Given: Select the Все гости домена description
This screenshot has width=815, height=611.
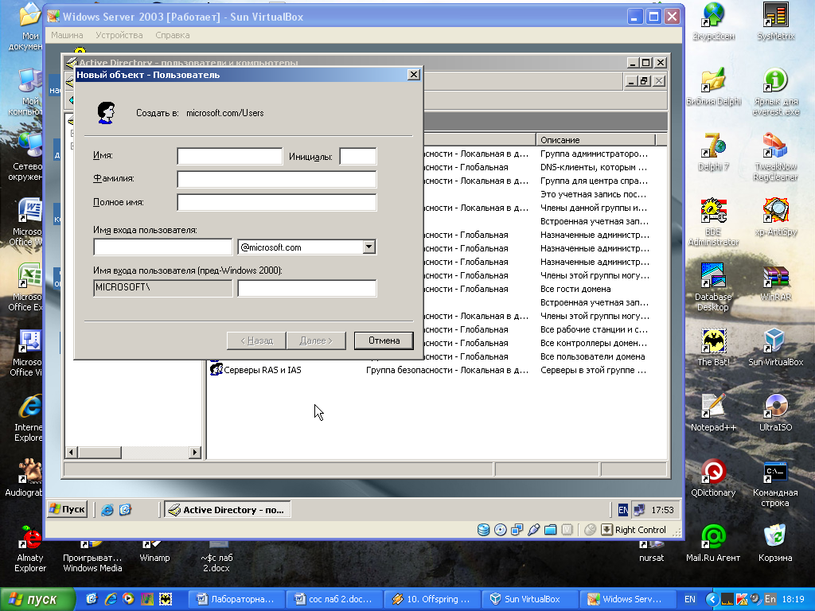Looking at the screenshot, I should (575, 289).
